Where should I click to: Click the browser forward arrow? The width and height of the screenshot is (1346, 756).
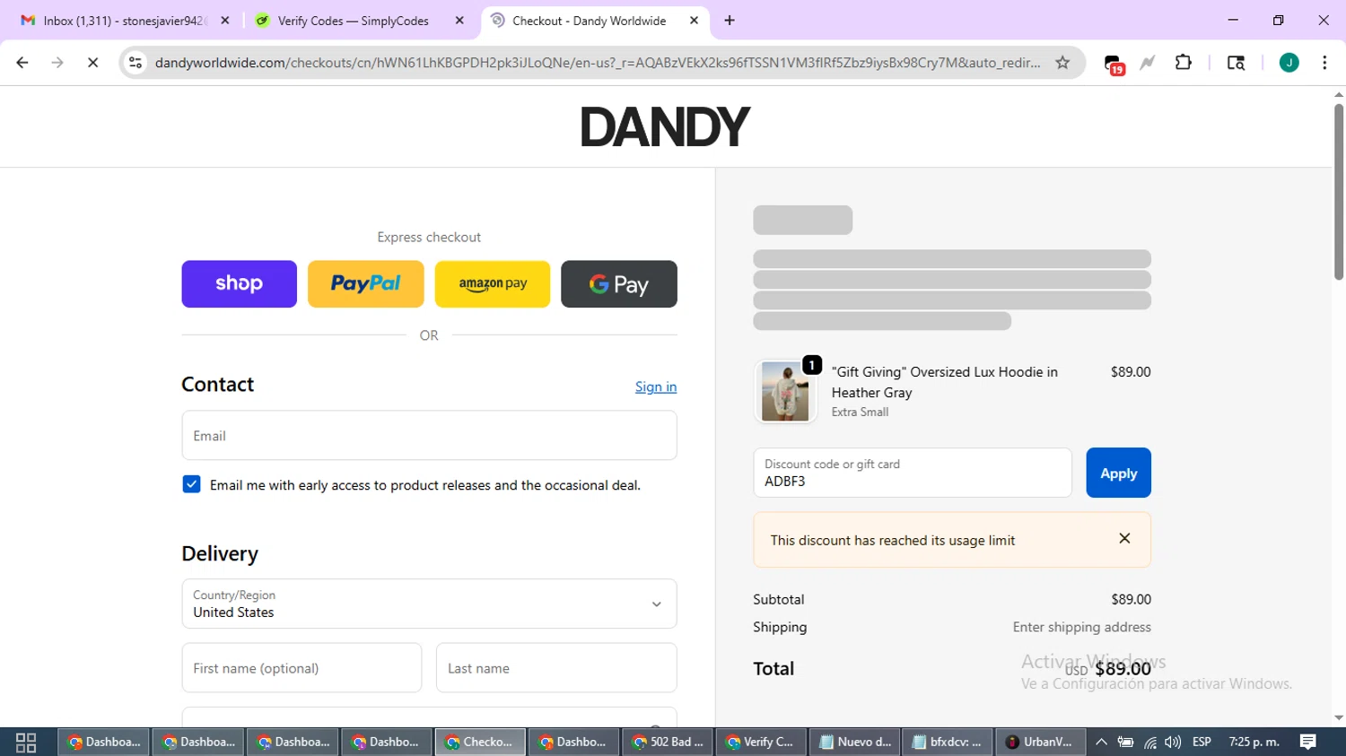coord(57,63)
